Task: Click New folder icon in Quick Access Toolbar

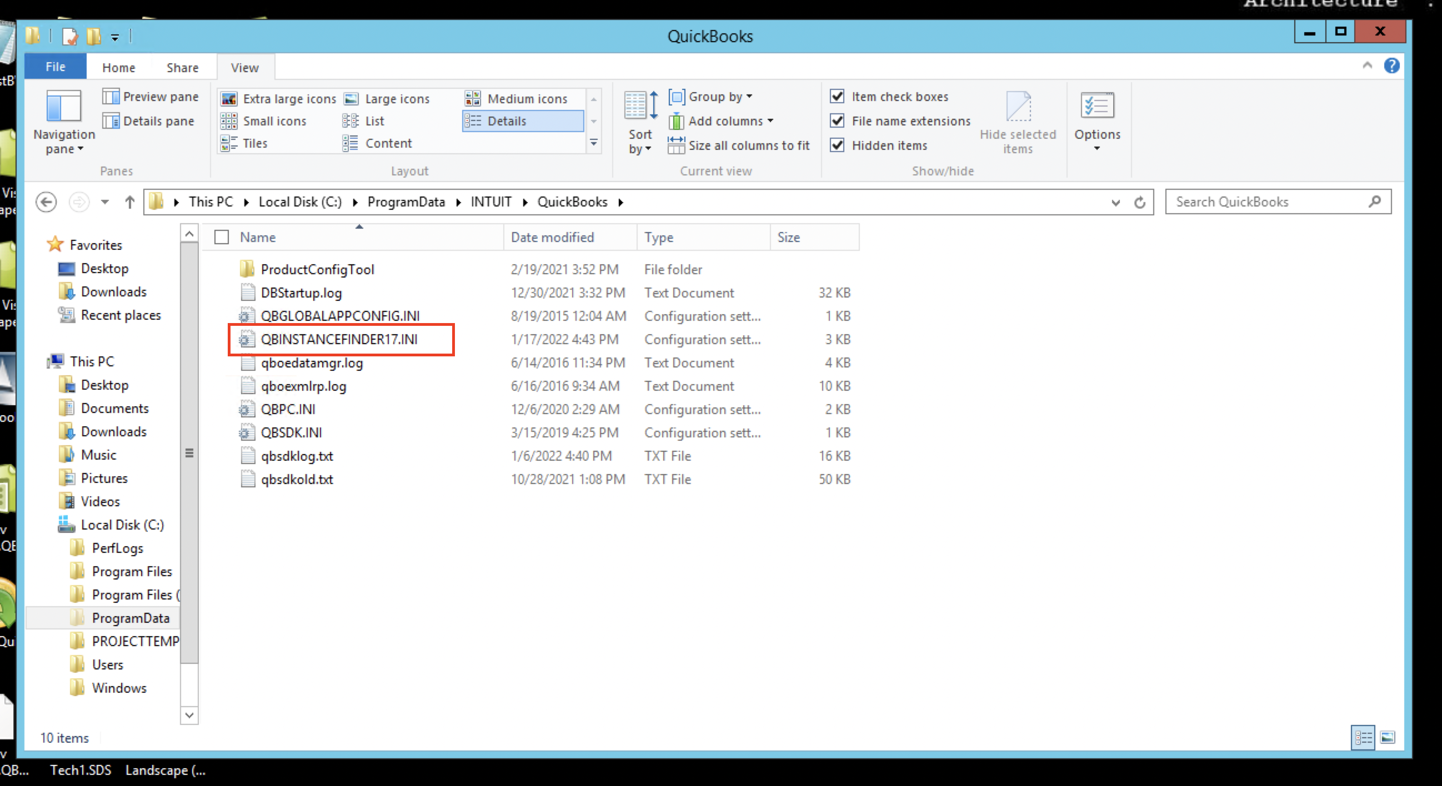Action: (93, 37)
